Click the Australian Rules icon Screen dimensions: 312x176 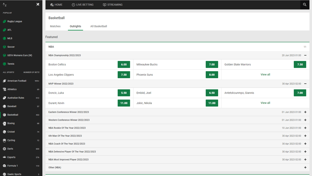tap(4, 98)
